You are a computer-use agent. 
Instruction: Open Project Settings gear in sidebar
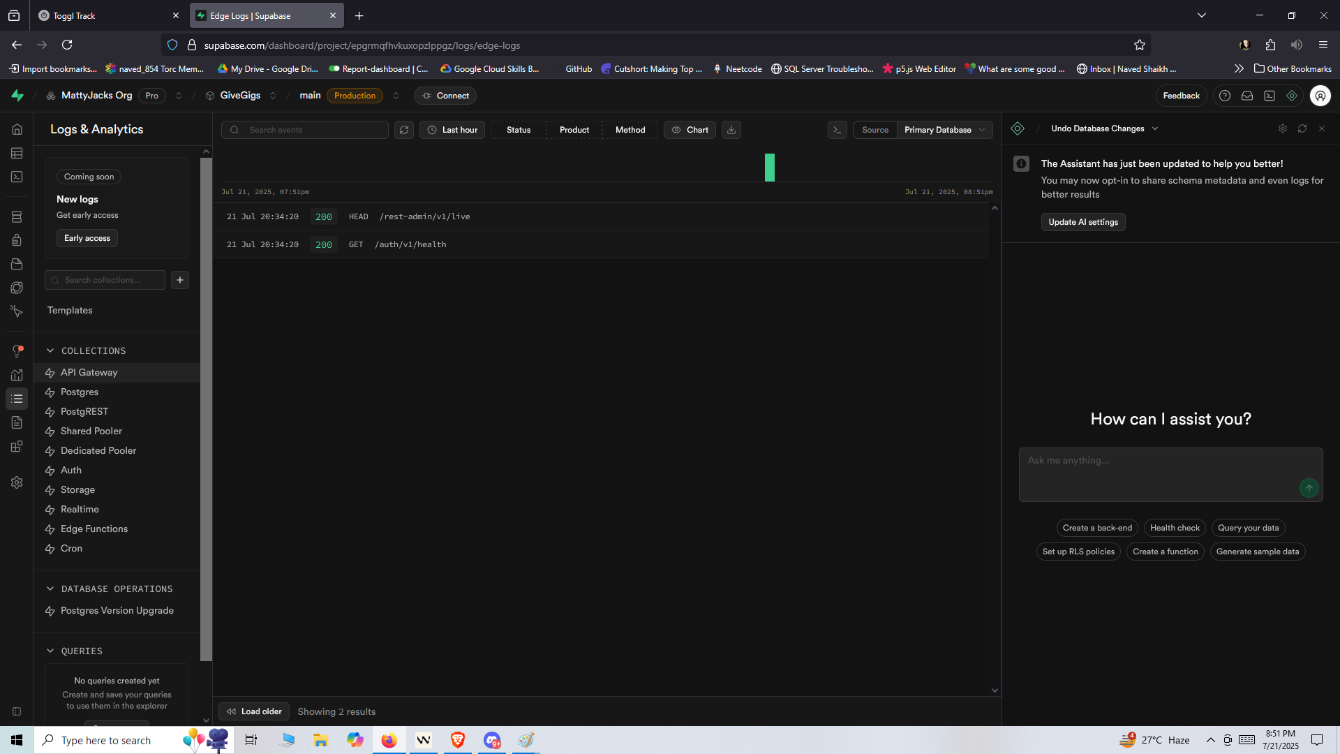pos(17,482)
